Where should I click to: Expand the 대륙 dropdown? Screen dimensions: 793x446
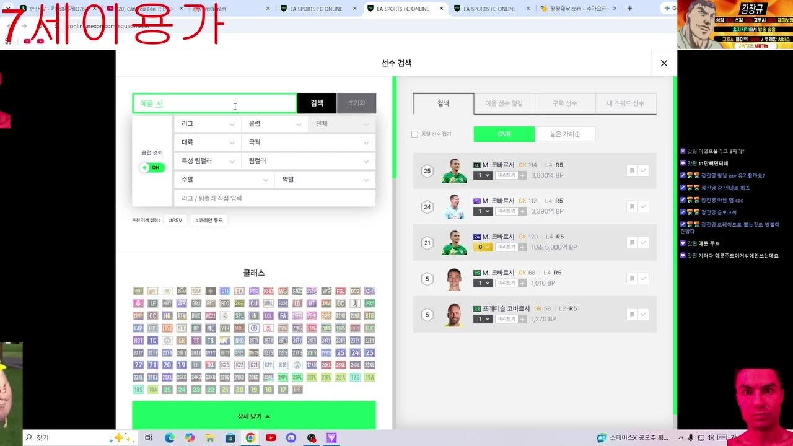click(208, 142)
